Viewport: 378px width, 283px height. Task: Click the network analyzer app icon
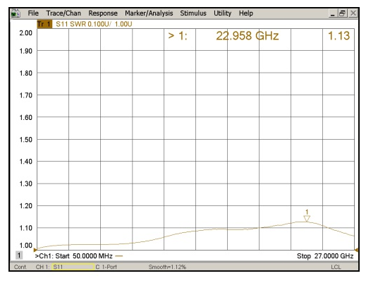tap(16, 13)
